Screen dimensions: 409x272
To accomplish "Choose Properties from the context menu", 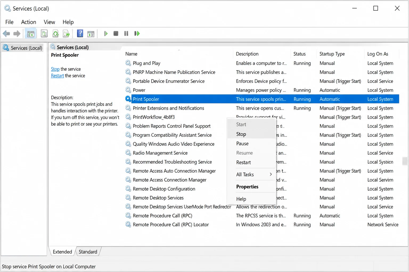I will coord(251,187).
